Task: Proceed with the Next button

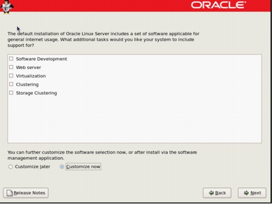Action: 252,193
